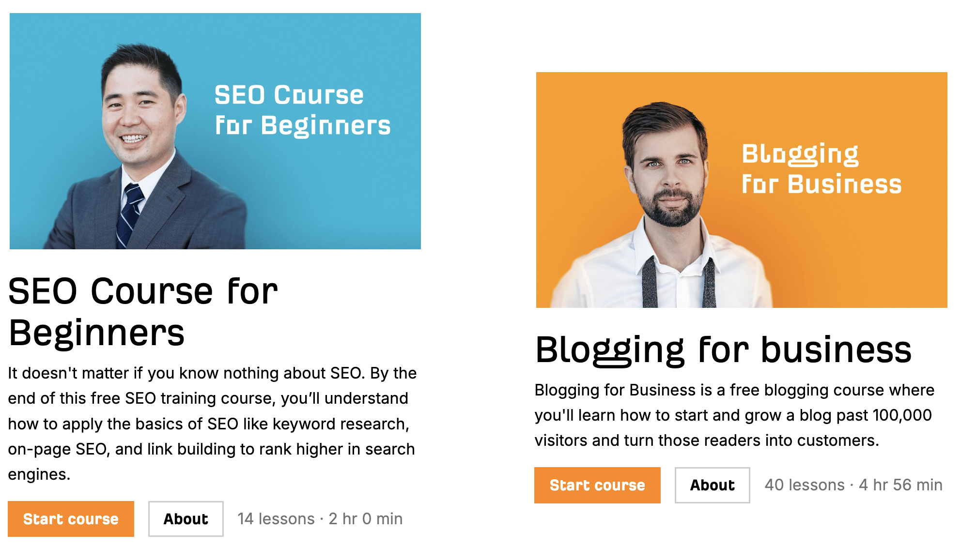
Task: Start the SEO Course for Beginners
Action: pyautogui.click(x=71, y=519)
